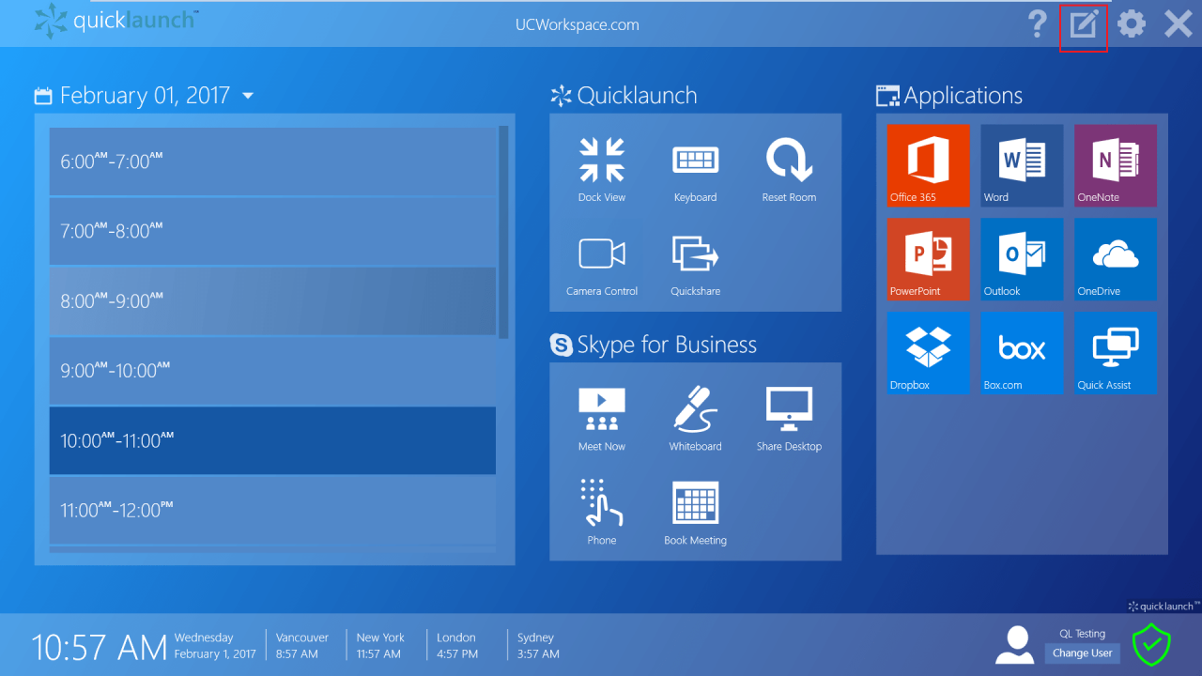Launch the Office 365 tile

[x=929, y=165]
